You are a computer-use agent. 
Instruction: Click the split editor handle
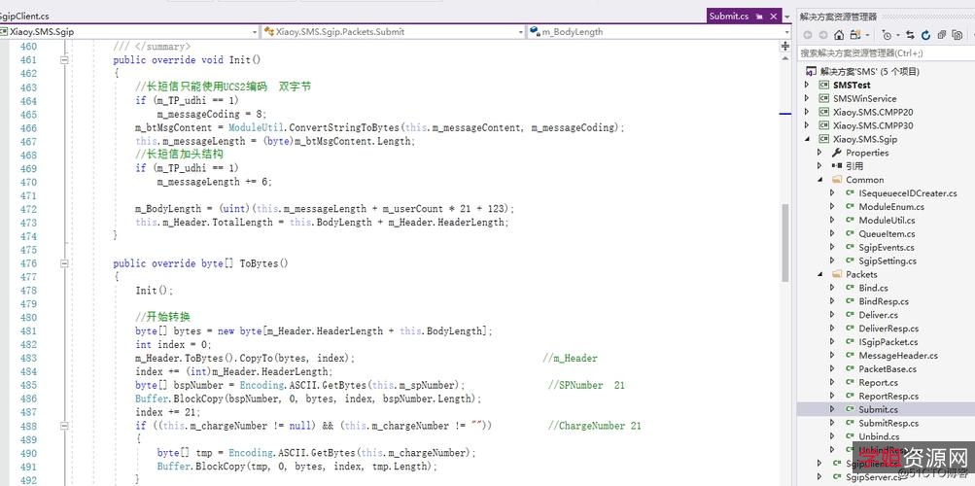784,46
